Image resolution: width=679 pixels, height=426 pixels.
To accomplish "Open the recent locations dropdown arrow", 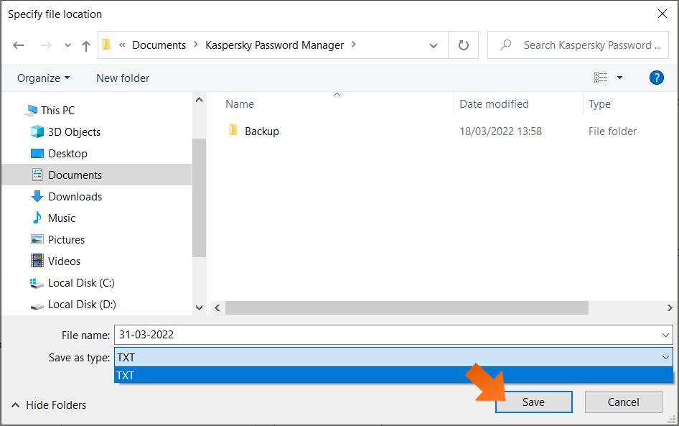I will coord(67,45).
